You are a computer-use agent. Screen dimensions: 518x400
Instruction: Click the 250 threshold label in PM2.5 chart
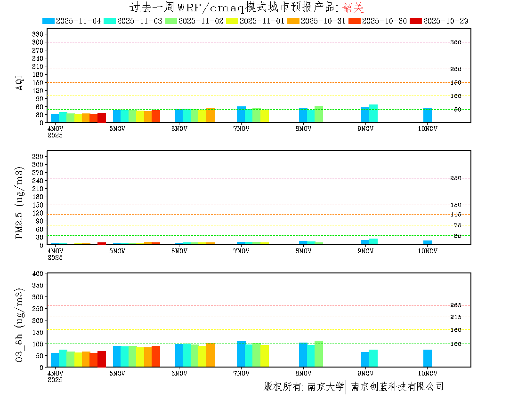tap(455, 178)
